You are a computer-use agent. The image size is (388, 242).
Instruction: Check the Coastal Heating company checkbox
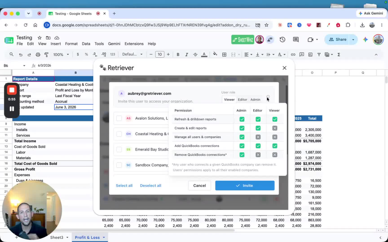119,134
